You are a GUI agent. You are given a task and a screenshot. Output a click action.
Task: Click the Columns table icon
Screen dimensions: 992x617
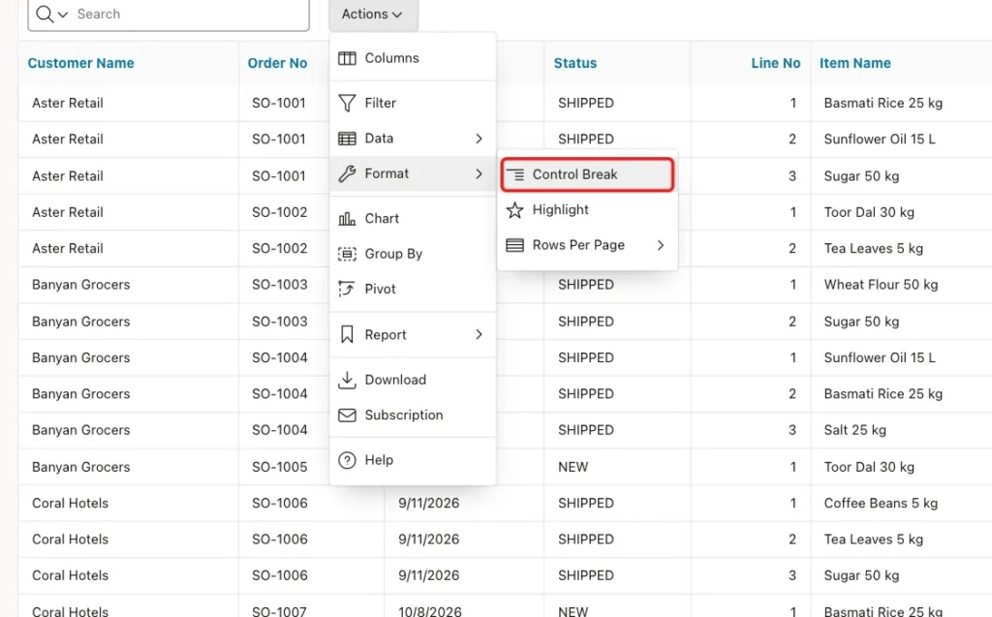pos(347,58)
